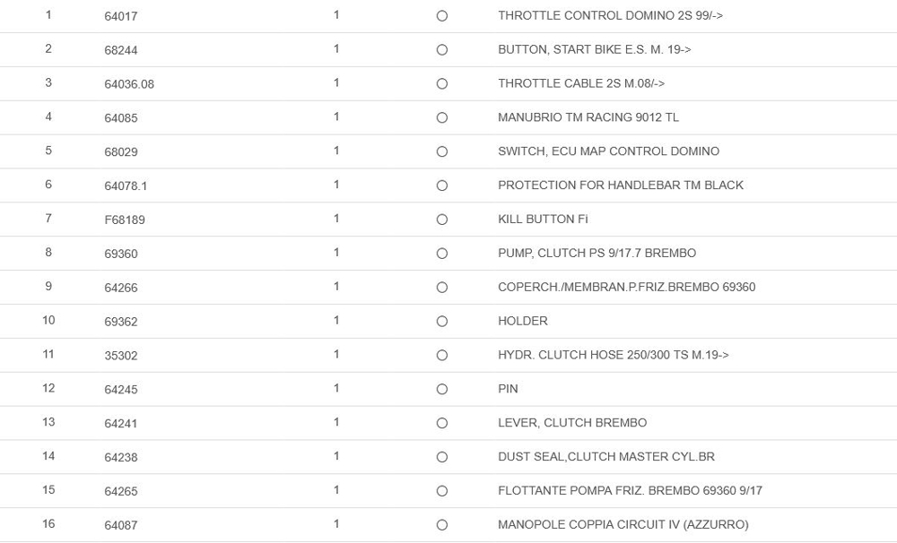Choose the THROTTLE CABLE 2S radio button
This screenshot has width=897, height=543.
point(441,84)
